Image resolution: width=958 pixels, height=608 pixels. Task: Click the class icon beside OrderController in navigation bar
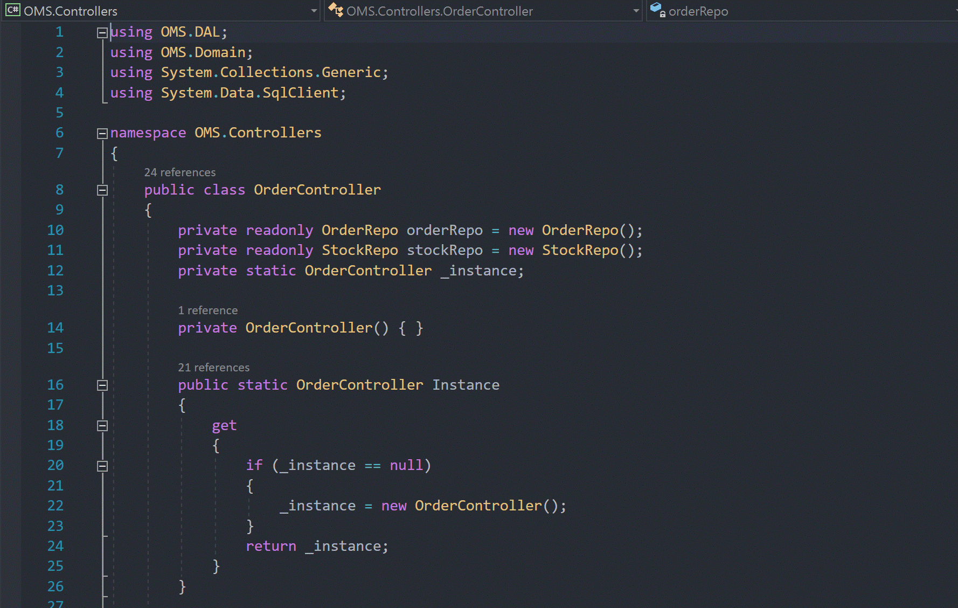[x=335, y=10]
